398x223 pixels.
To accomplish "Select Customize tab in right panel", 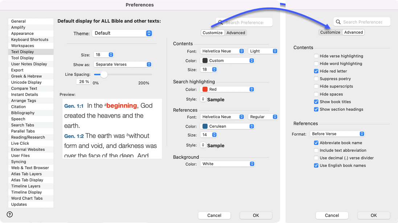I will (330, 32).
